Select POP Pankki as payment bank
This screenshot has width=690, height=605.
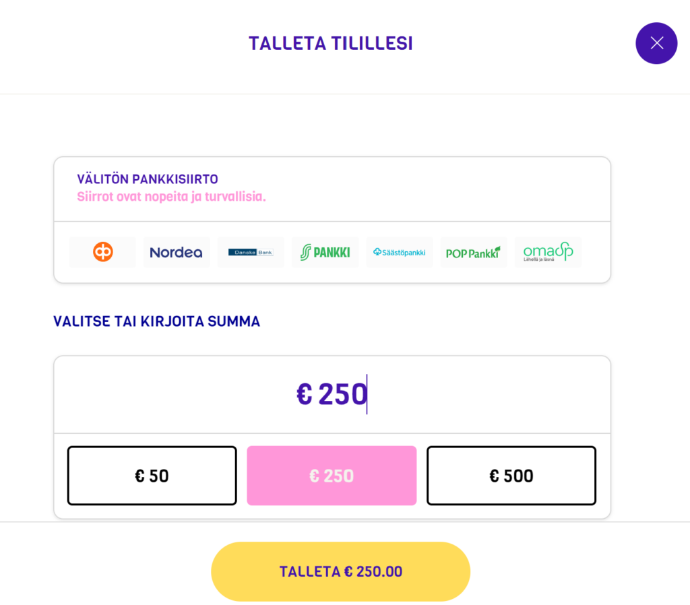474,251
